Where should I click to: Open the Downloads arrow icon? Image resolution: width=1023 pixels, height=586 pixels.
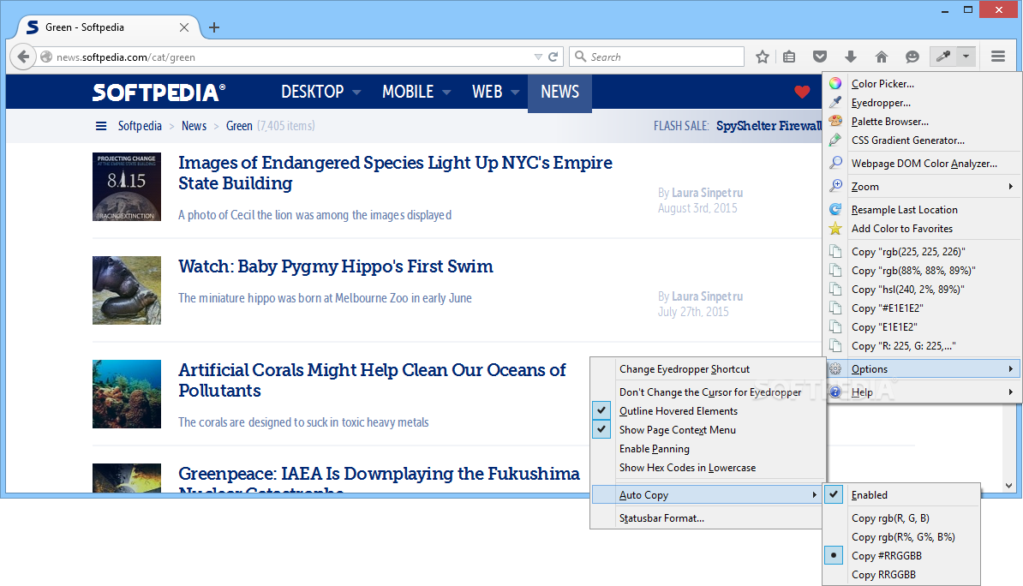(x=851, y=57)
